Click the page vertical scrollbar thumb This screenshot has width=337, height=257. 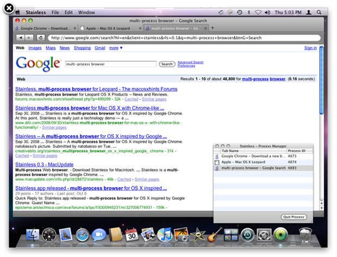coord(321,80)
